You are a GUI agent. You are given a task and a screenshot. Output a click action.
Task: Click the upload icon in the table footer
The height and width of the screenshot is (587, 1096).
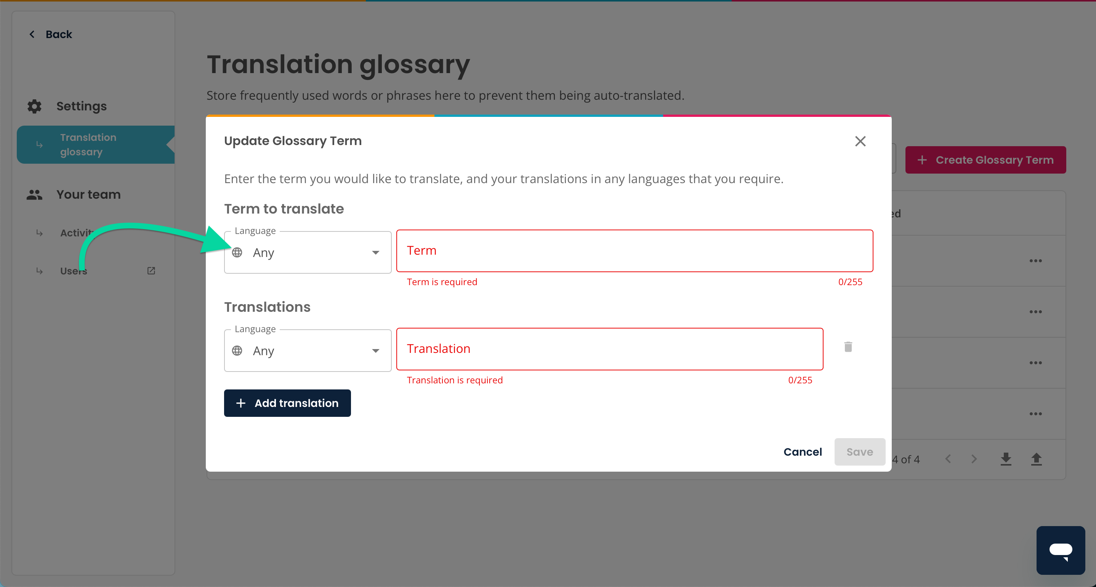[x=1037, y=459]
